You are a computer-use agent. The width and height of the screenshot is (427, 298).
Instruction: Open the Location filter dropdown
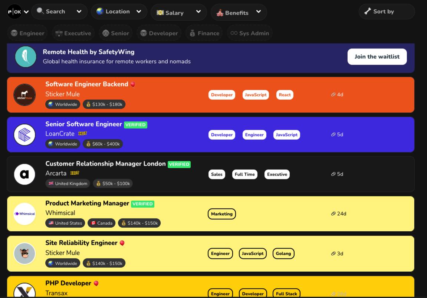pyautogui.click(x=119, y=12)
